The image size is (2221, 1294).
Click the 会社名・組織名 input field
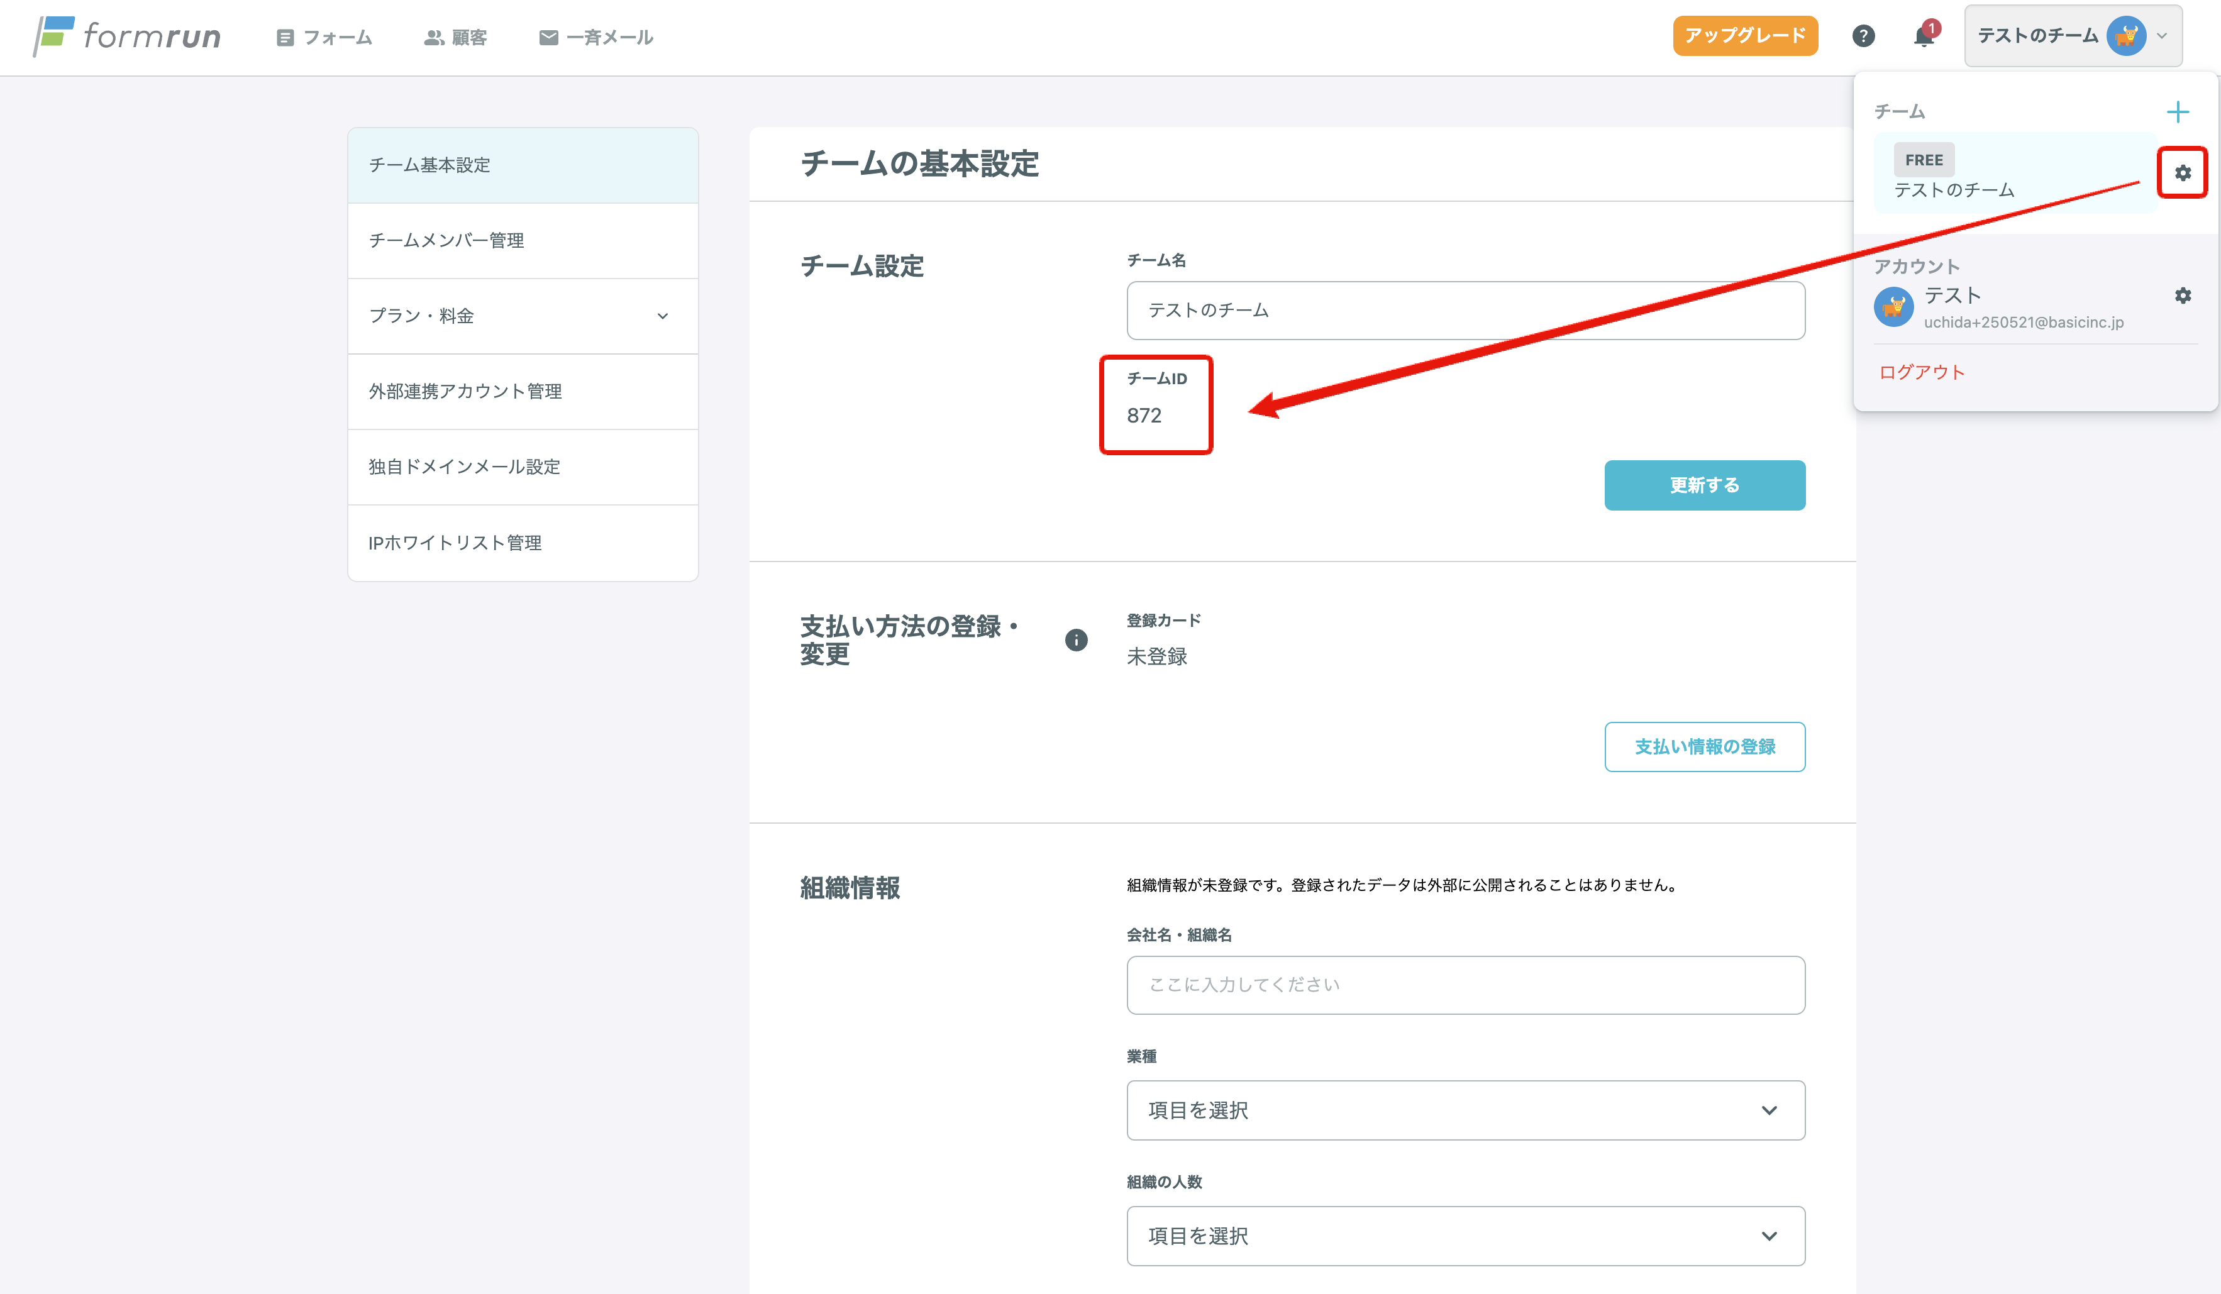point(1465,985)
